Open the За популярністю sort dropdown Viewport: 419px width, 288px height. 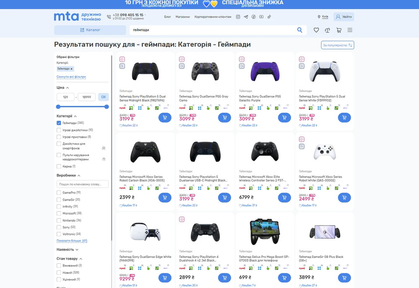tap(338, 45)
